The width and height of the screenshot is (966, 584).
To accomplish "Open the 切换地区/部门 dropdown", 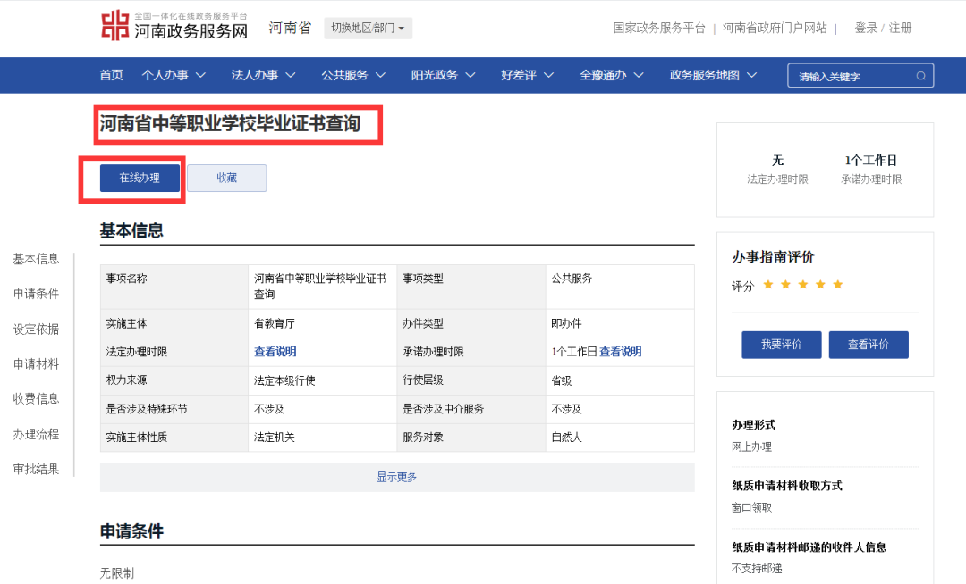I will click(368, 28).
